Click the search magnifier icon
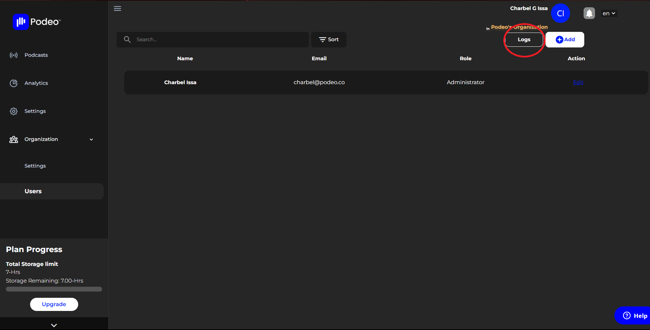Screen dimensions: 650x330 click(x=127, y=39)
